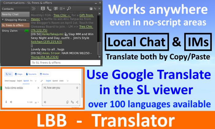
Task: Open the Nearby Chat conversation
Action: [x=15, y=14]
